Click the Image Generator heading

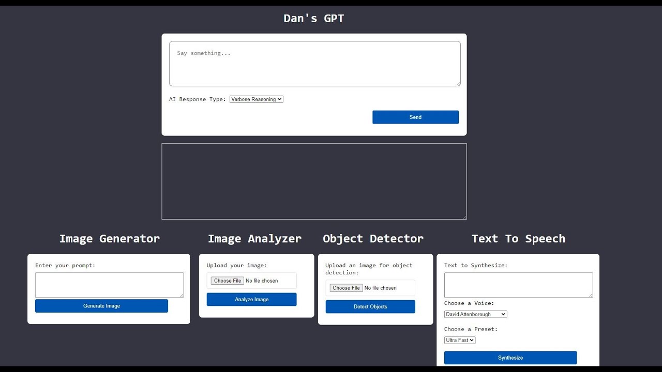109,239
